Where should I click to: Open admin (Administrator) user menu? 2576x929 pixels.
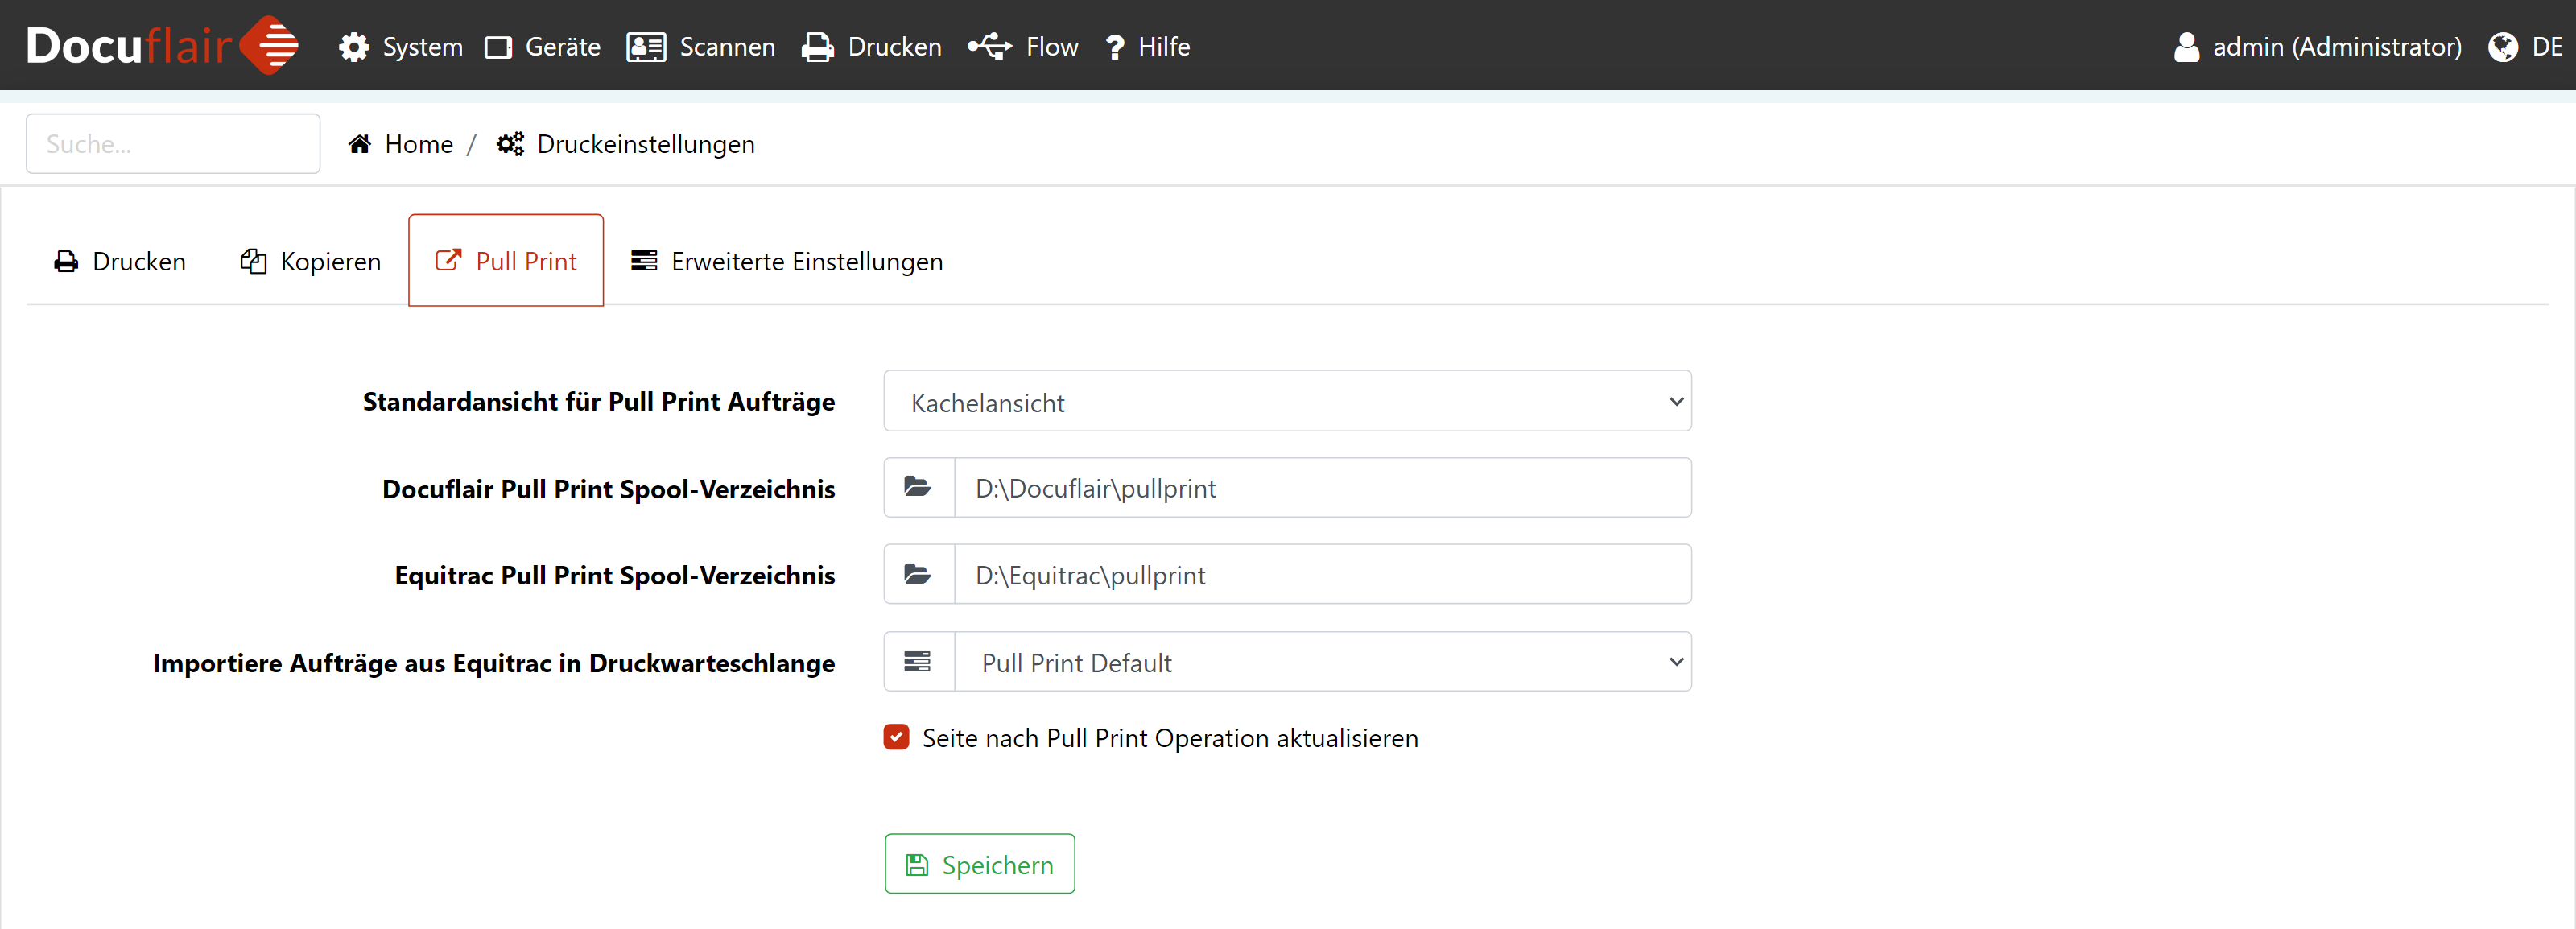(2318, 47)
